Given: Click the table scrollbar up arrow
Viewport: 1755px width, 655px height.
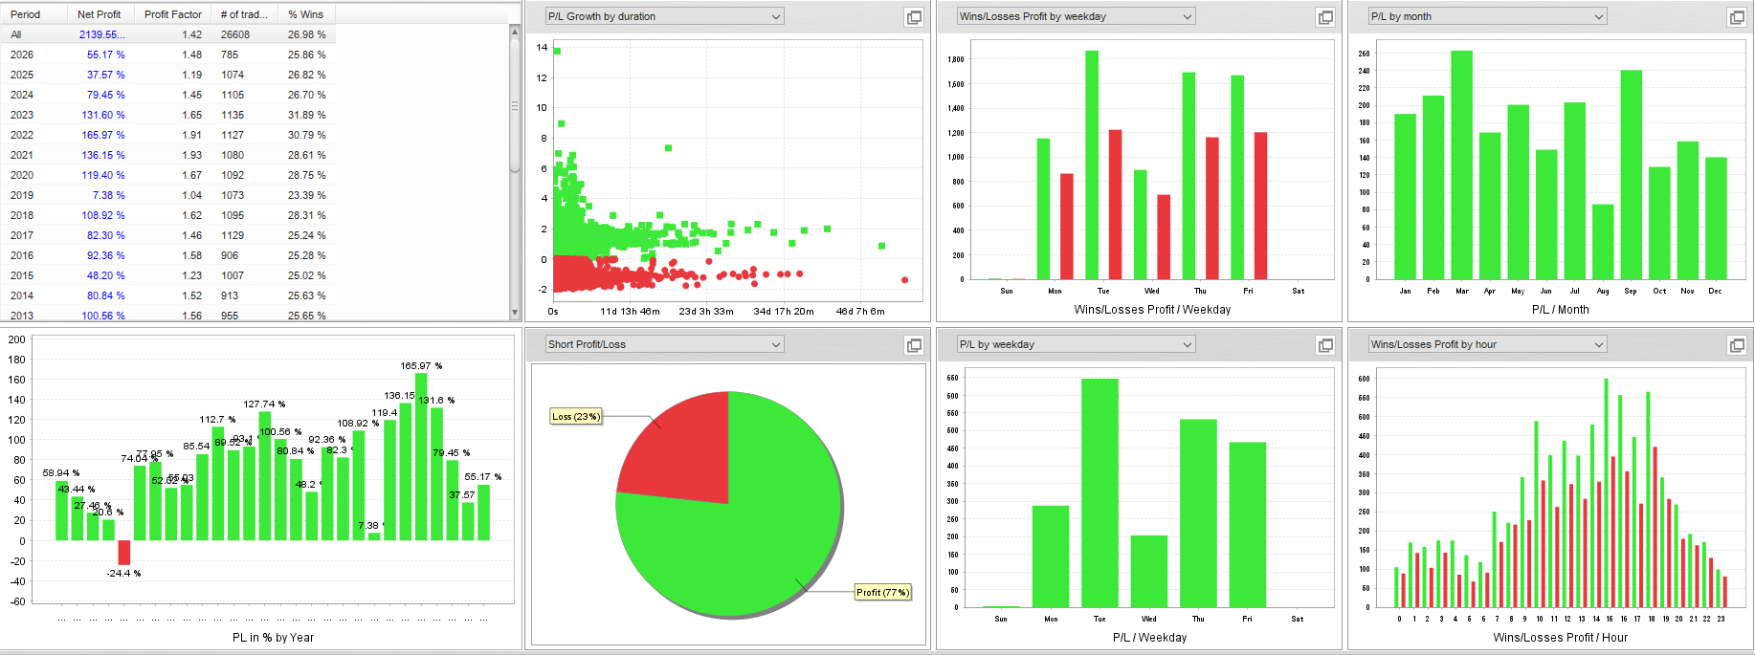Looking at the screenshot, I should click(515, 32).
